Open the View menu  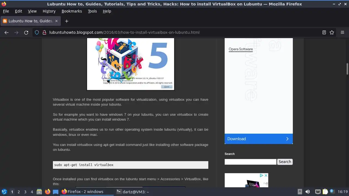32,11
